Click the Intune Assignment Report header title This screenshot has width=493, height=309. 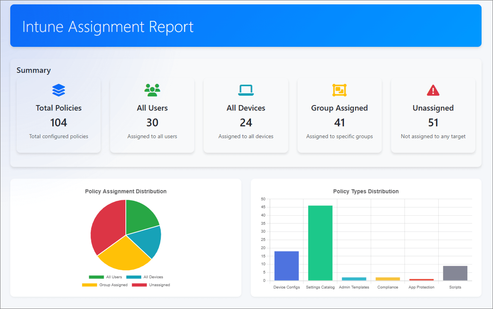click(108, 27)
